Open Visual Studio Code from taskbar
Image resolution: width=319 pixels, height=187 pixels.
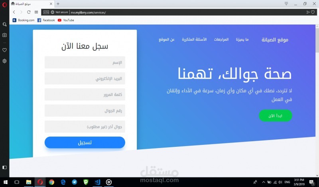(97, 182)
